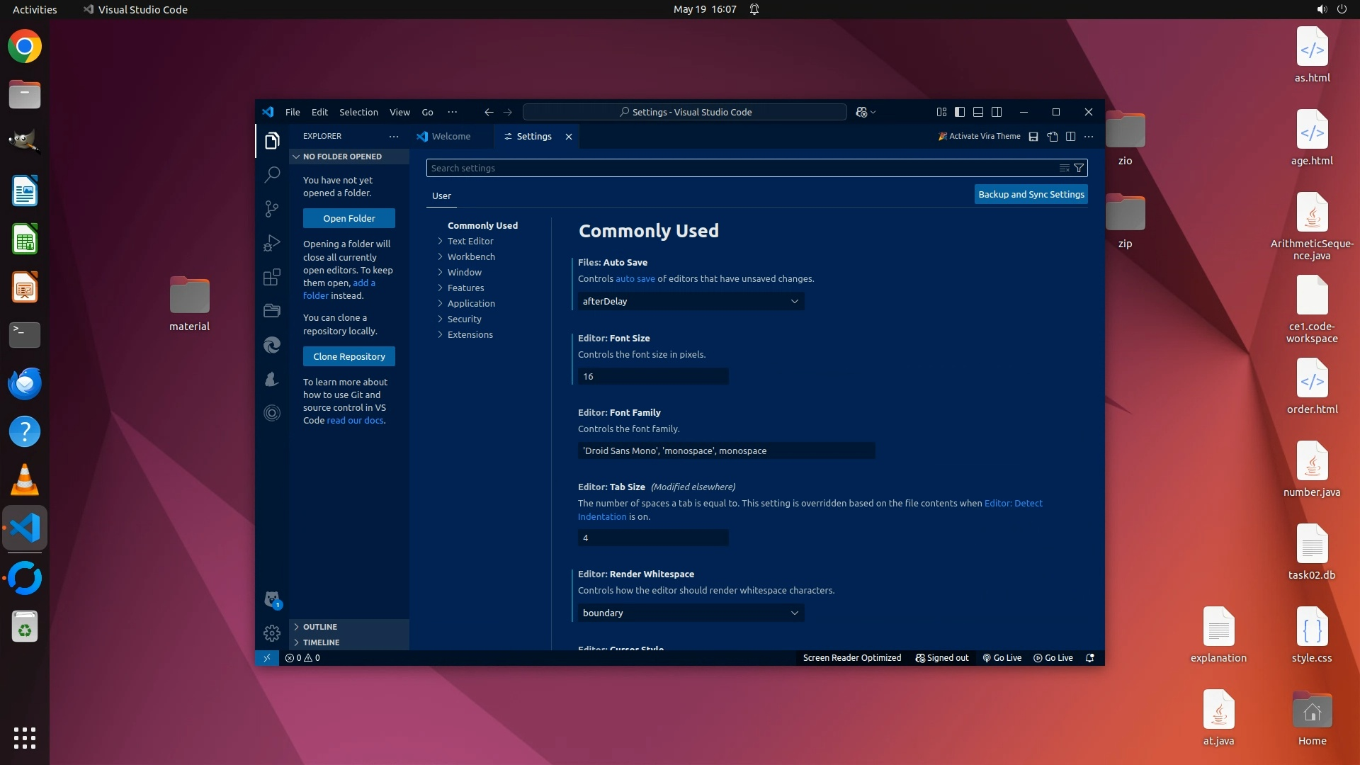Click the Open Folder button
1360x765 pixels.
348,218
